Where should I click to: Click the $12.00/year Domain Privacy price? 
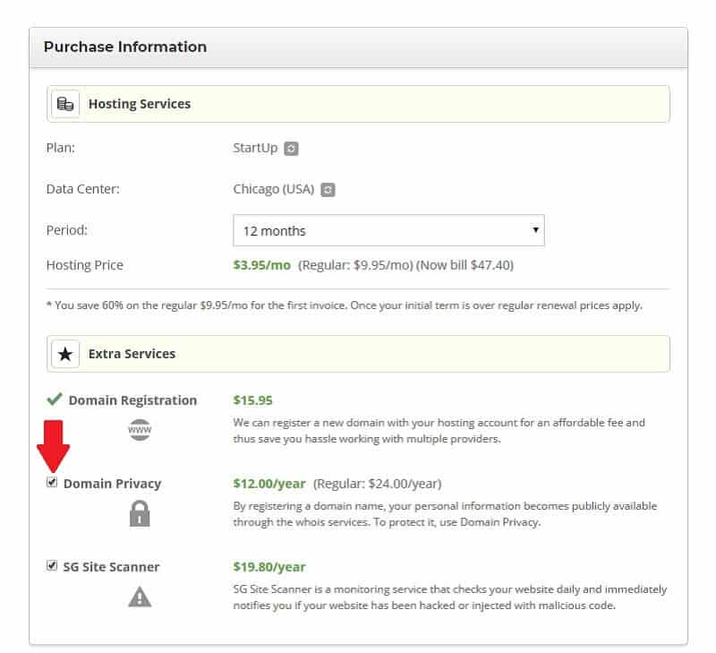click(269, 484)
